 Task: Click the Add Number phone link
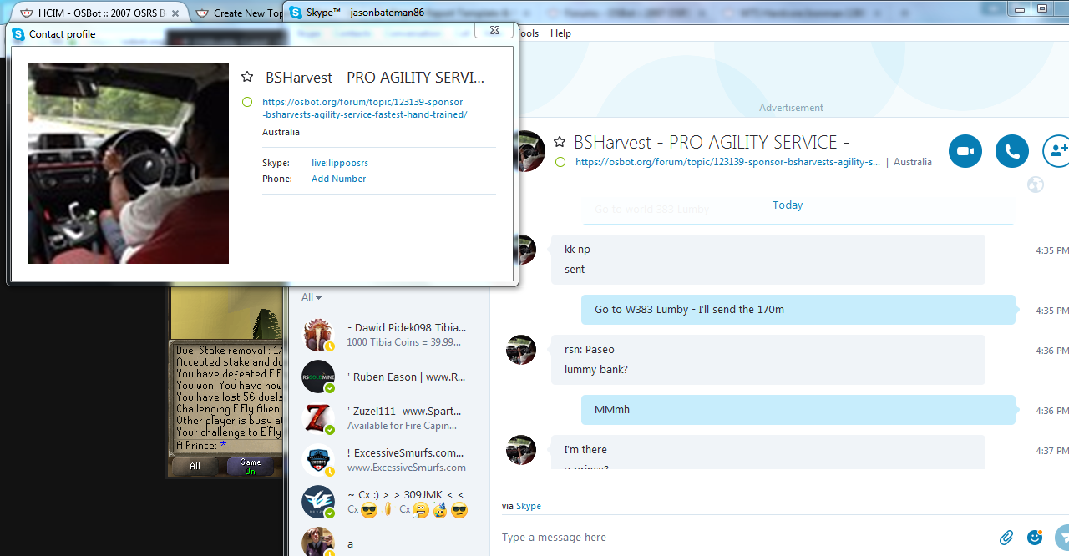click(x=338, y=179)
